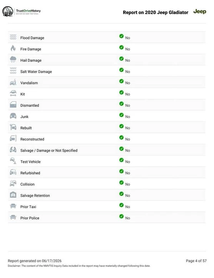Click the Vandalism car icon

coord(13,82)
